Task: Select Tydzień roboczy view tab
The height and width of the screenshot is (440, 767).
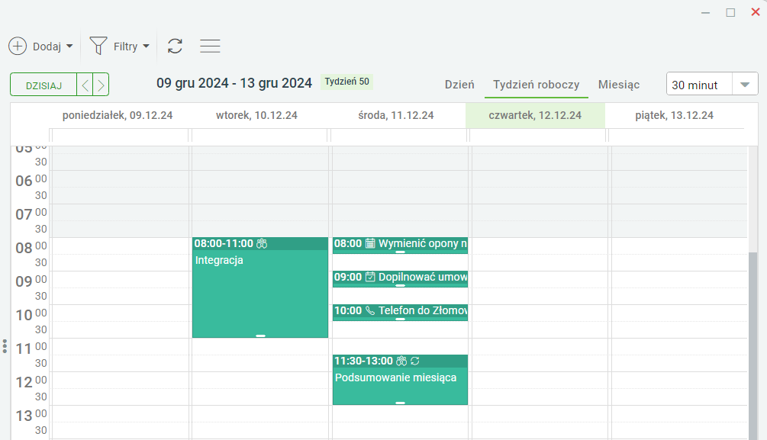Action: (536, 85)
